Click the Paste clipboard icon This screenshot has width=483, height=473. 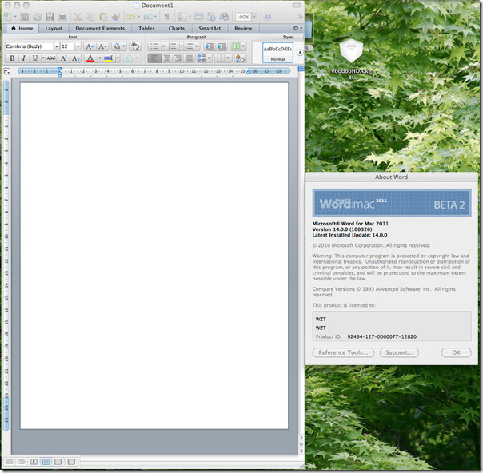(x=103, y=16)
